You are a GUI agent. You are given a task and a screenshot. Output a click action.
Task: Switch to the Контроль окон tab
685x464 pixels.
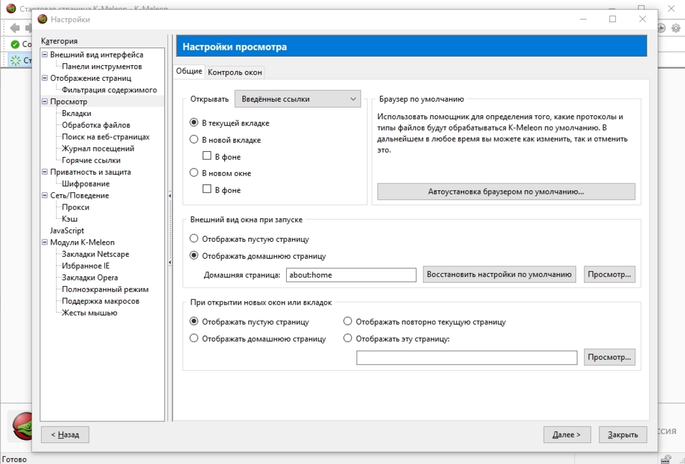coord(235,72)
